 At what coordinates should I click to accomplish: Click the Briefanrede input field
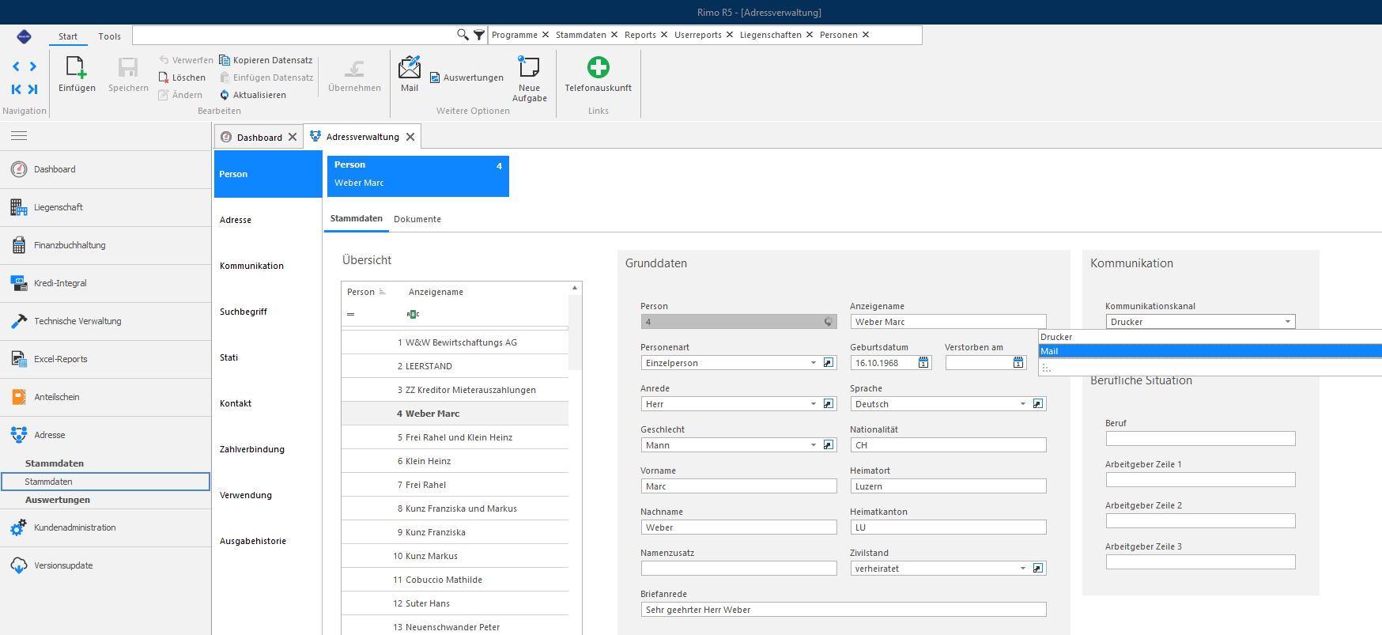844,610
